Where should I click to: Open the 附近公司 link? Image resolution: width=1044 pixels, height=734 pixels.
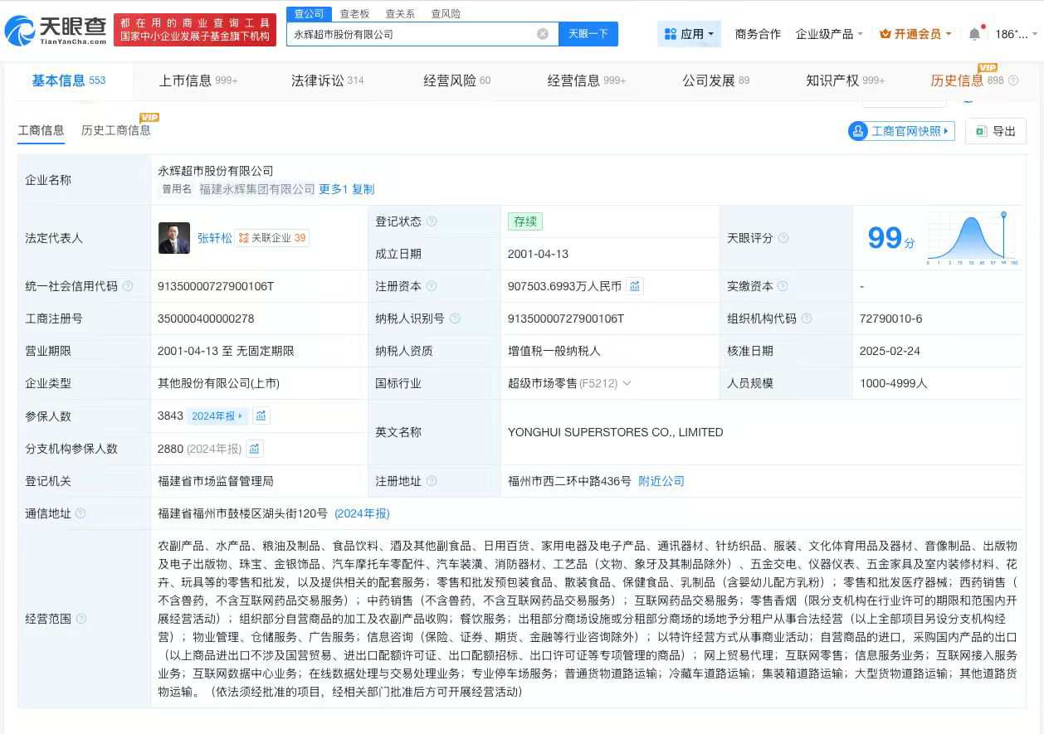[x=661, y=480]
